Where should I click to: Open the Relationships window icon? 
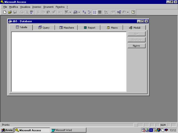coord(119,12)
